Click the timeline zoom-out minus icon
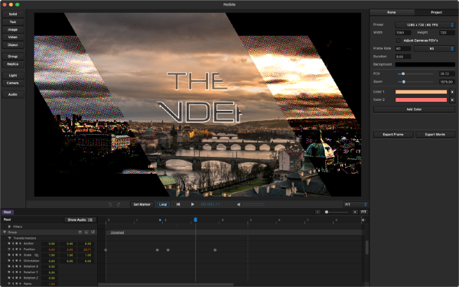Screen dimensions: 459x287 tap(317, 212)
